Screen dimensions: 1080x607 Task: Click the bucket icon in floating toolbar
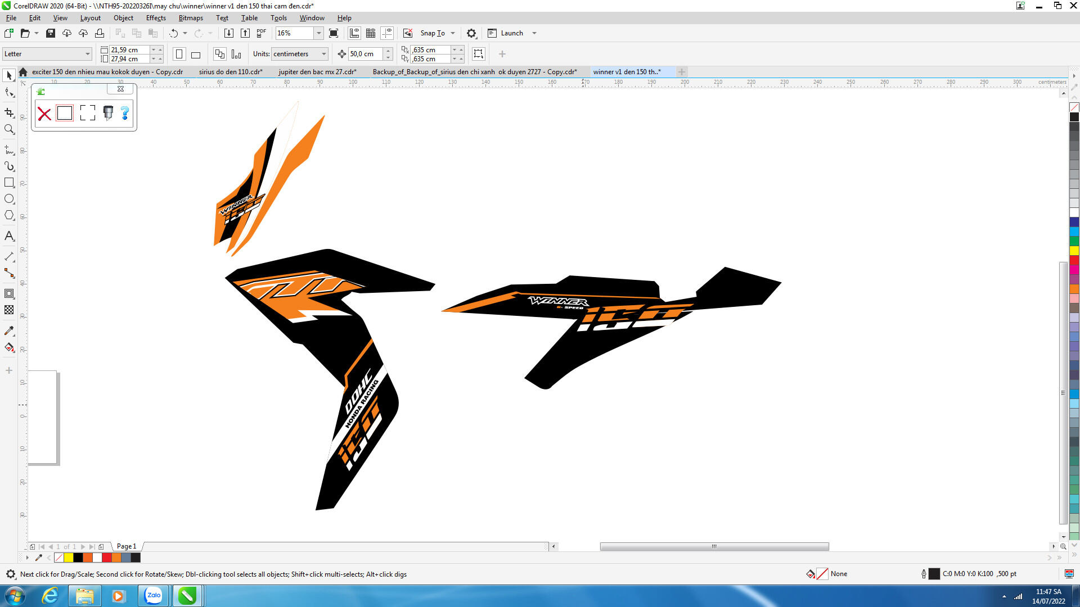click(108, 113)
